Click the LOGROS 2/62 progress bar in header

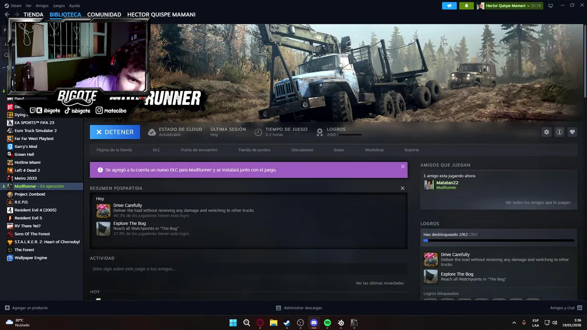349,135
